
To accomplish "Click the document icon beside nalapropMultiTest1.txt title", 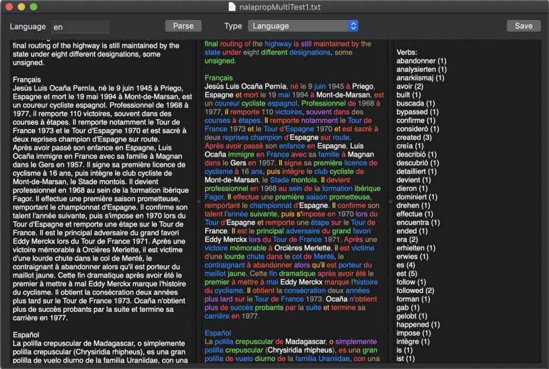I will (x=232, y=7).
